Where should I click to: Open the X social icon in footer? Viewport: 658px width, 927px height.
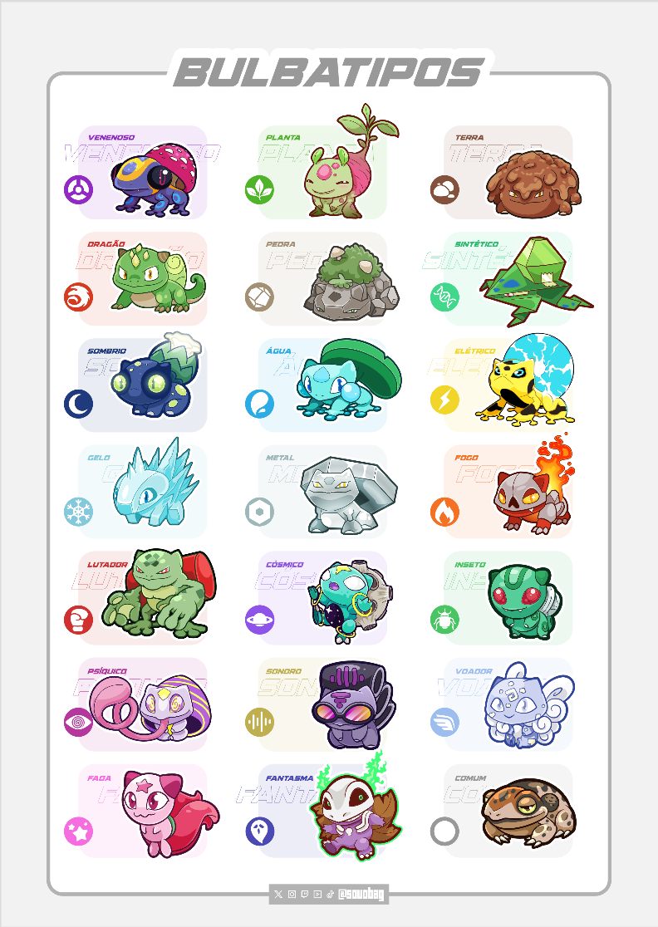[x=278, y=894]
